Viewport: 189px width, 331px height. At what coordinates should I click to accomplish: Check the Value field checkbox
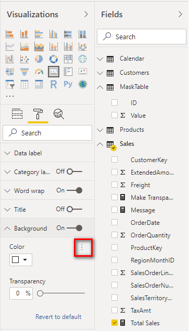115,115
